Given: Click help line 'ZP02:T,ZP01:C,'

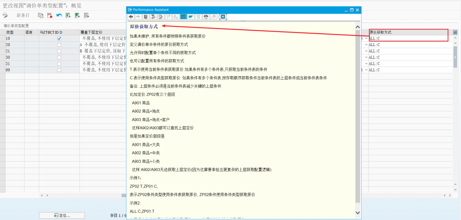Looking at the screenshot, I should (x=144, y=186).
